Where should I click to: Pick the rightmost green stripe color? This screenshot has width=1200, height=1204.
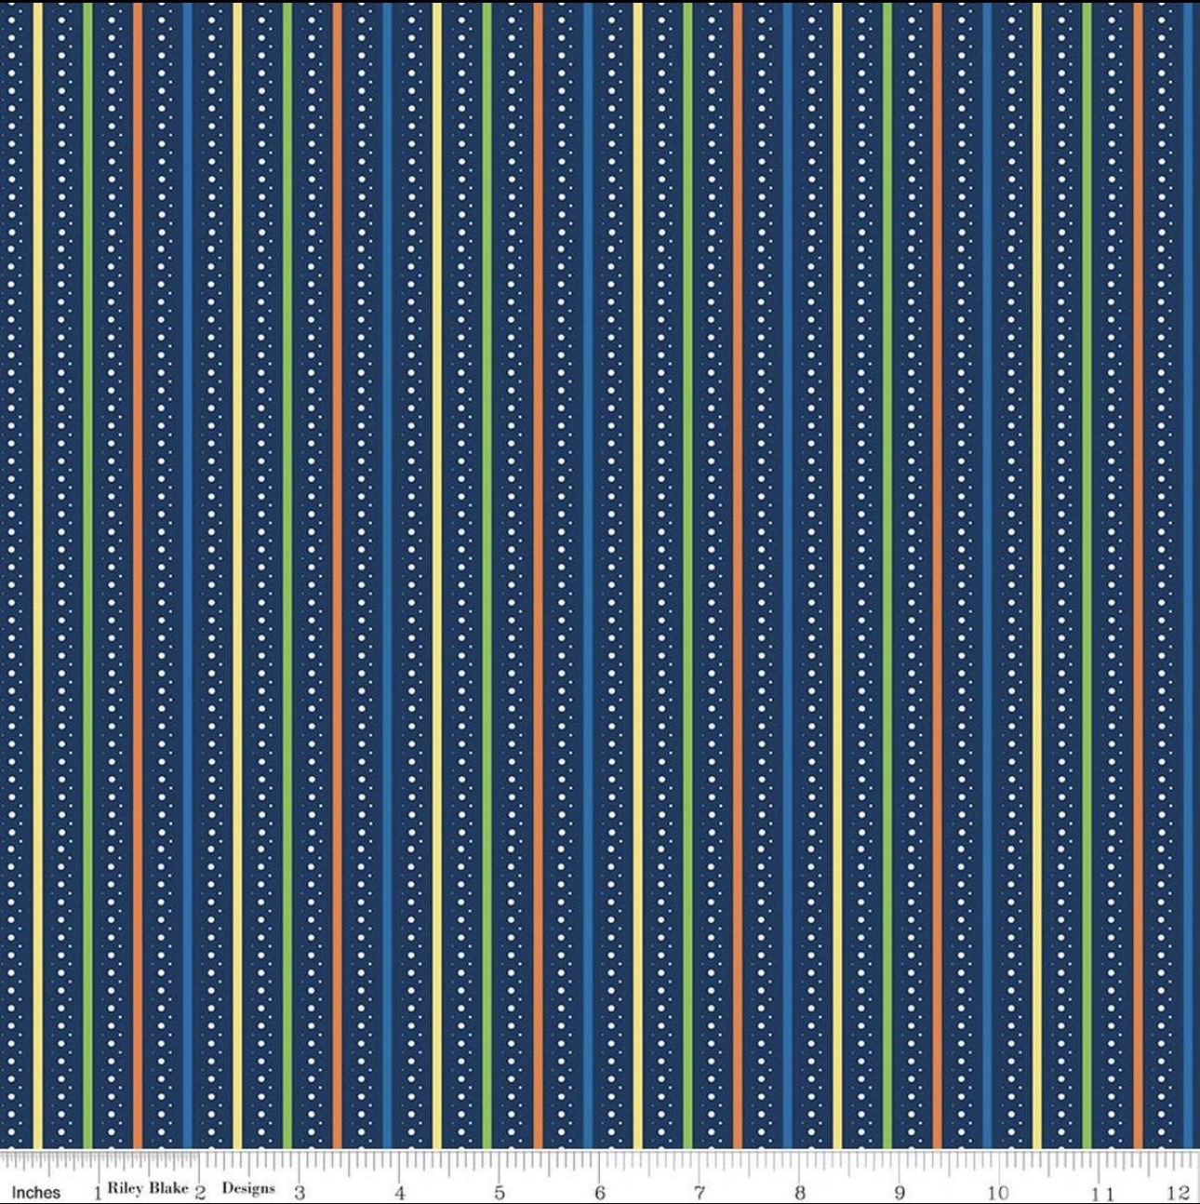point(1087,558)
